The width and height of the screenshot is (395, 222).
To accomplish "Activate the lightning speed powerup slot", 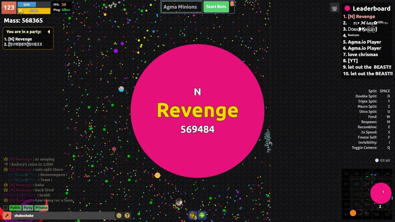I will (193, 216).
